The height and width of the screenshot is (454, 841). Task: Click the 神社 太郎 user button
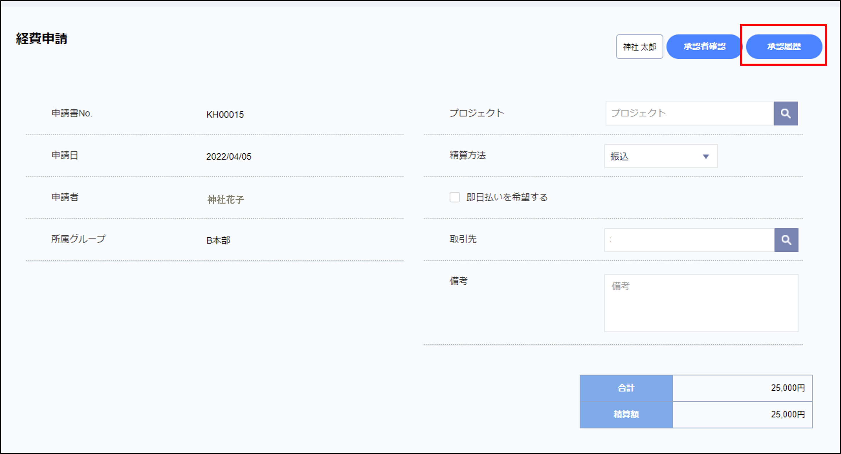pyautogui.click(x=639, y=47)
